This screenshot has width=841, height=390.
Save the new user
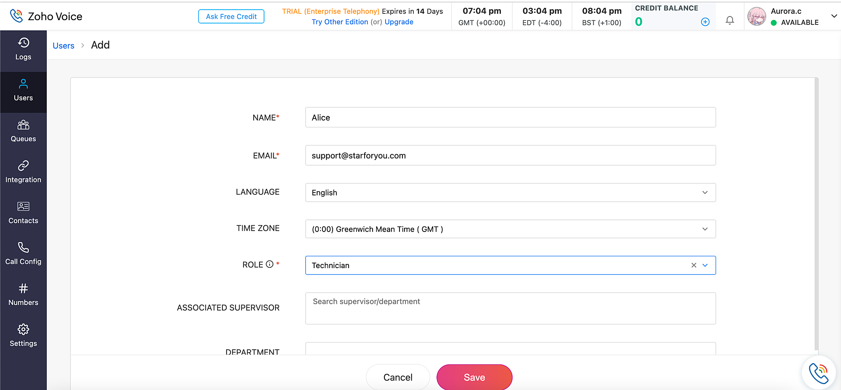coord(474,377)
